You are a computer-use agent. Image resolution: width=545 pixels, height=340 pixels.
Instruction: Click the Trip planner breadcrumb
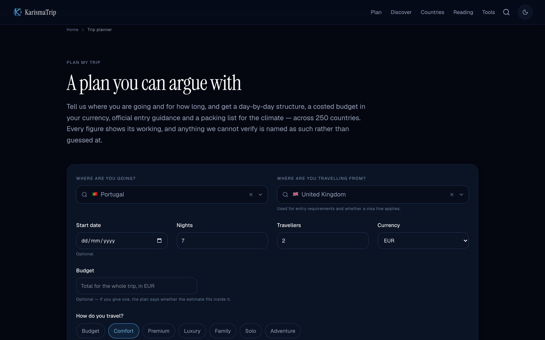pos(100,30)
